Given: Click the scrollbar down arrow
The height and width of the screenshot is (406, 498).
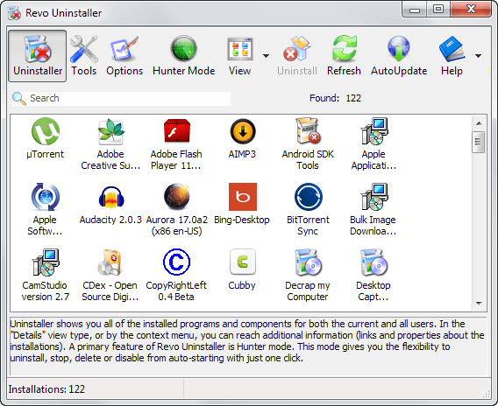Looking at the screenshot, I should point(479,304).
